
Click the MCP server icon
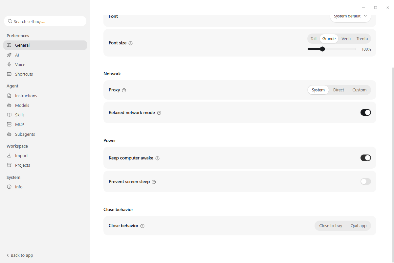[9, 124]
